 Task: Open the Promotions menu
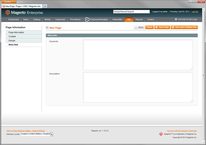click(75, 19)
